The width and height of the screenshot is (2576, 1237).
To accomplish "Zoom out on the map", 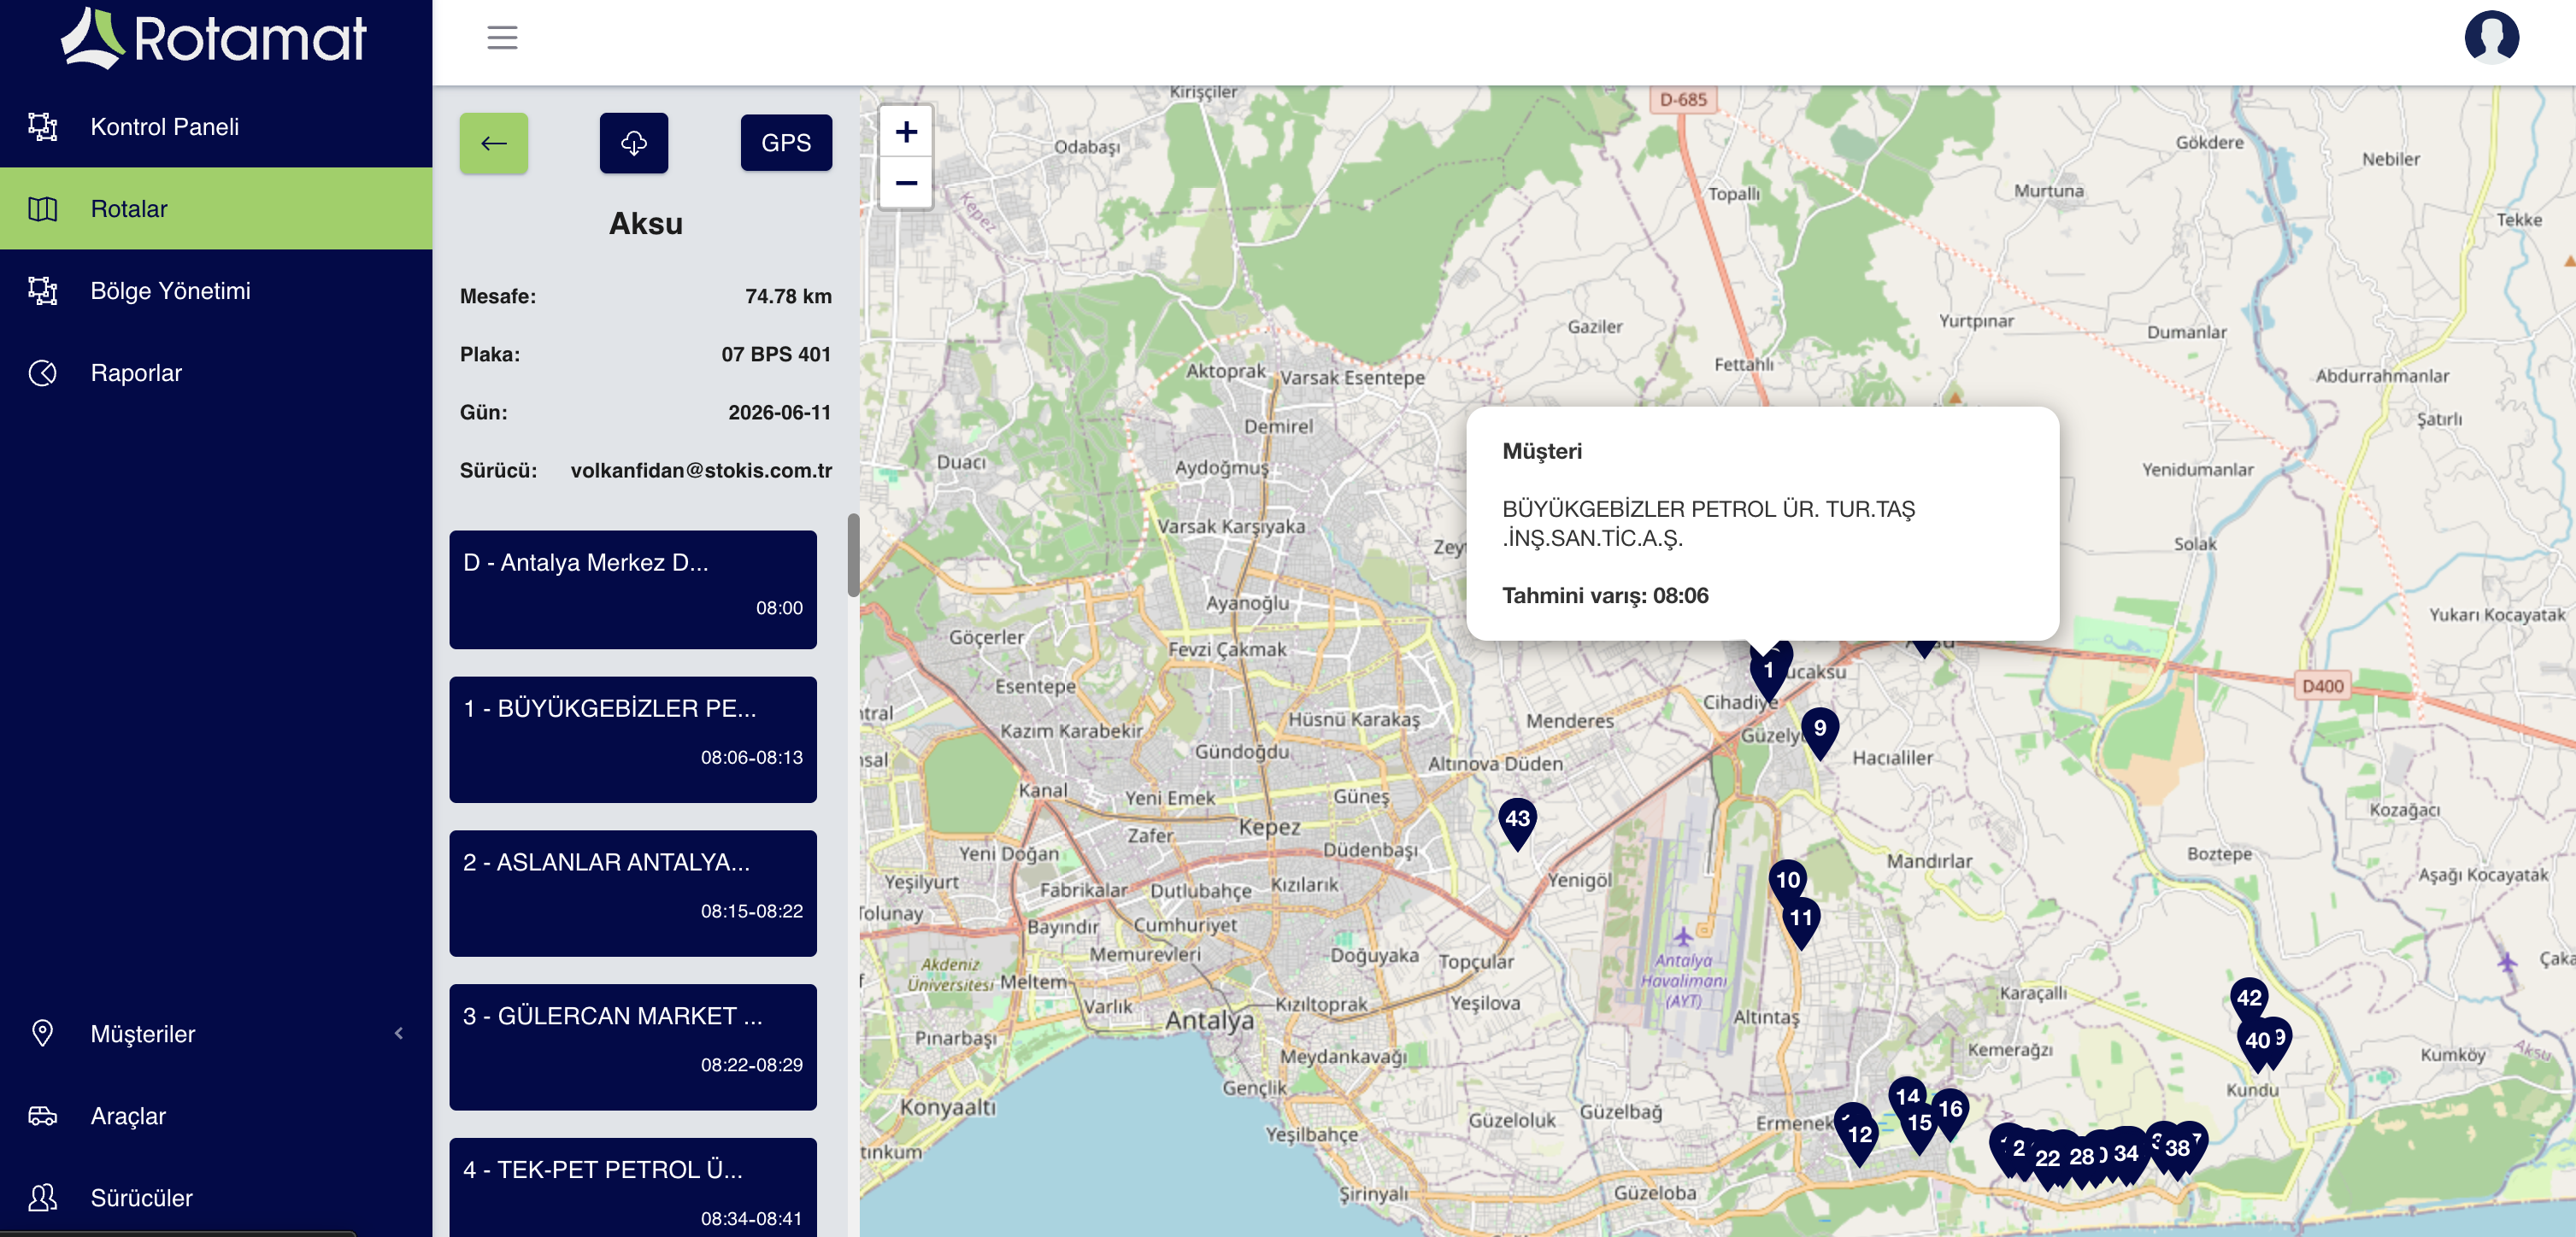I will click(x=906, y=183).
